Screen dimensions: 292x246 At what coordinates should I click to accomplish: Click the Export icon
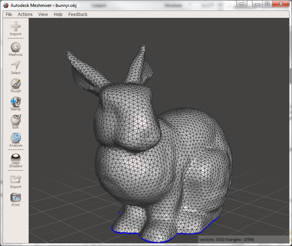(15, 180)
